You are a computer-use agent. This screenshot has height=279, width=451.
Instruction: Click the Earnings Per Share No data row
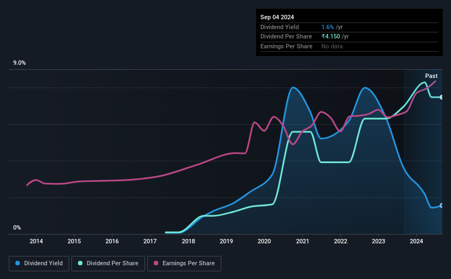tap(349, 46)
